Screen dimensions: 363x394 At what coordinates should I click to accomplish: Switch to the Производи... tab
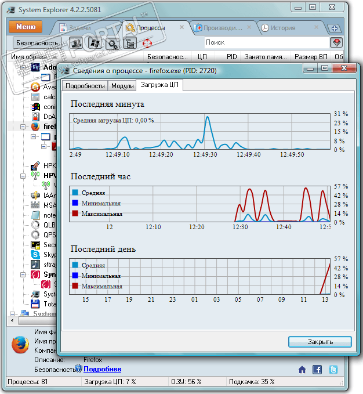[223, 28]
